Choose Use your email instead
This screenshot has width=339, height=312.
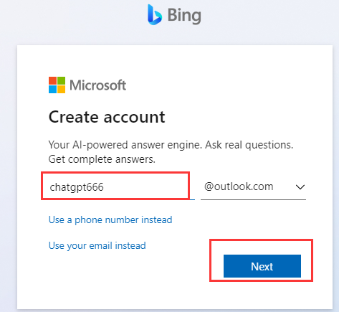(97, 245)
